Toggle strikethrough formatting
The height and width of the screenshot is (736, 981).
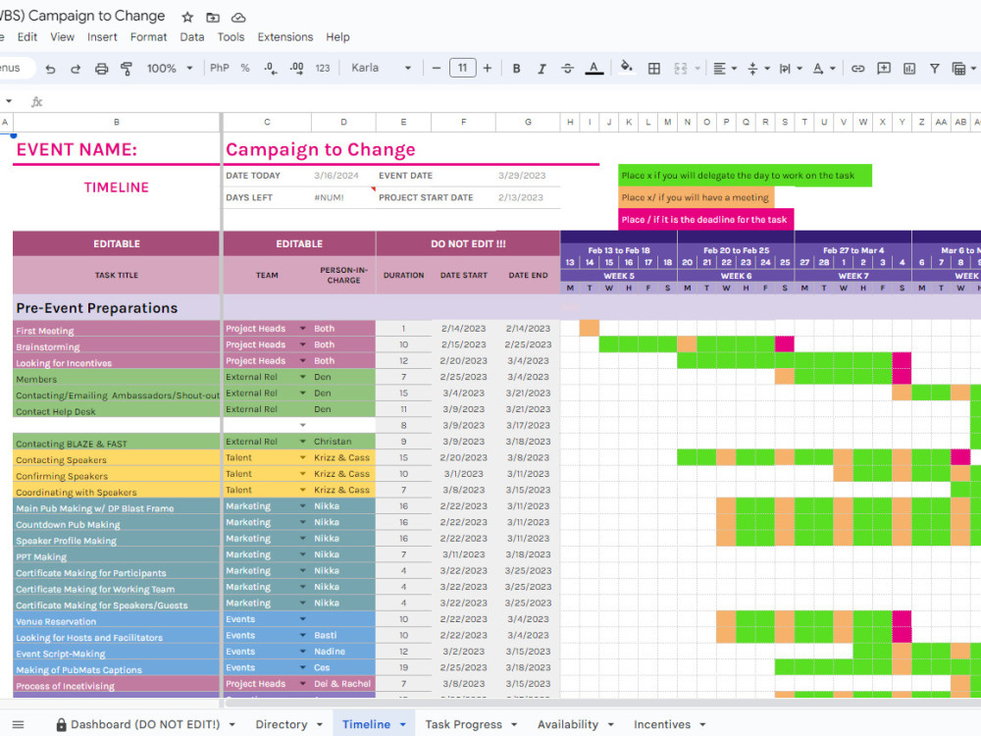[x=567, y=69]
